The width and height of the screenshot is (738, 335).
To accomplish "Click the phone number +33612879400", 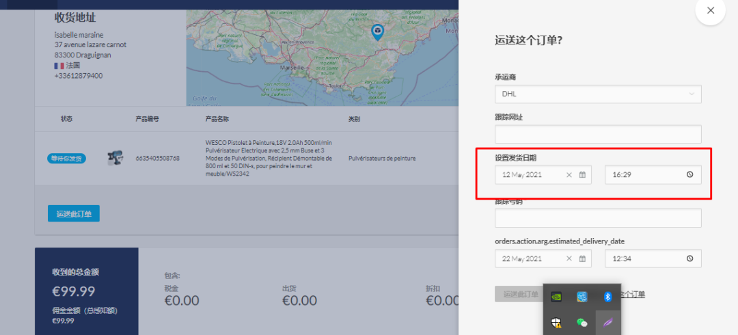I will 79,75.
